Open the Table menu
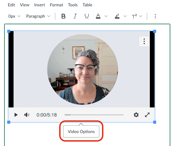175x146 pixels. point(88,5)
